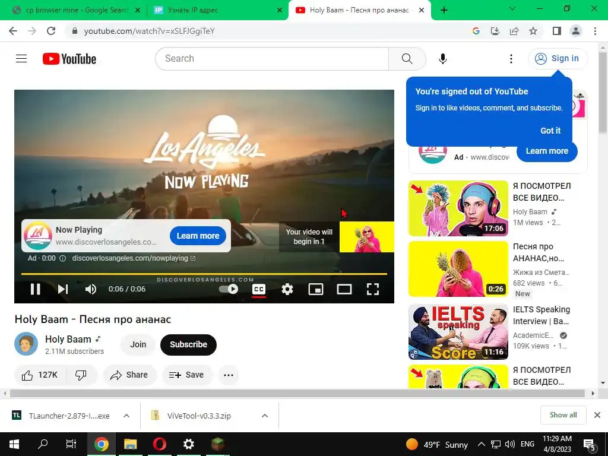Image resolution: width=608 pixels, height=456 pixels.
Task: Go back to previous page
Action: point(13,31)
